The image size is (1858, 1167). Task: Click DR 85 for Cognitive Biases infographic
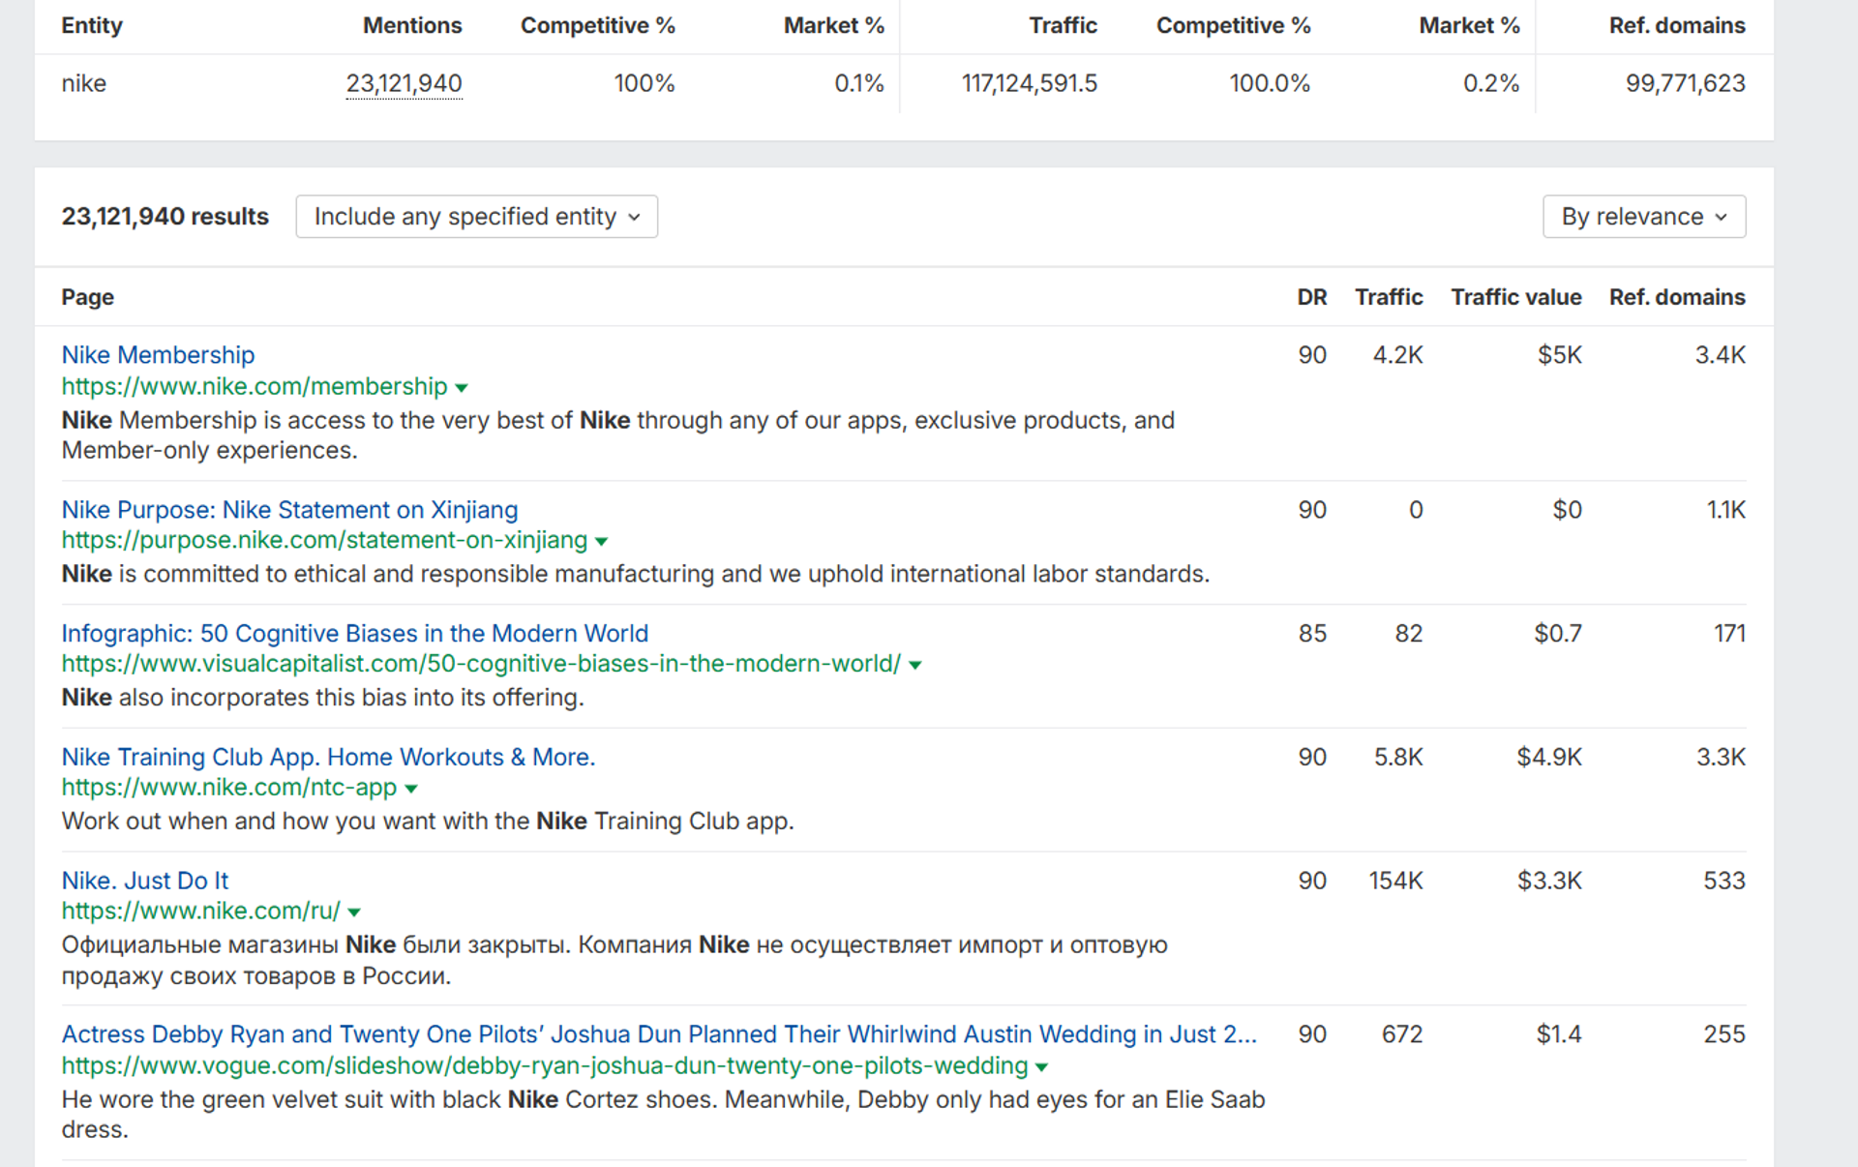(1312, 634)
